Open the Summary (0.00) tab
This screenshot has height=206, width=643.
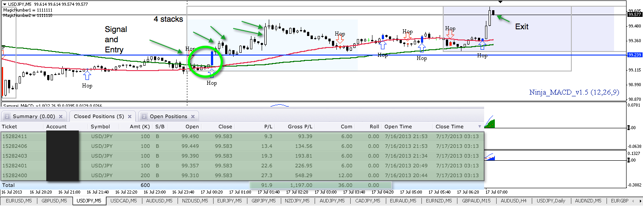34,116
